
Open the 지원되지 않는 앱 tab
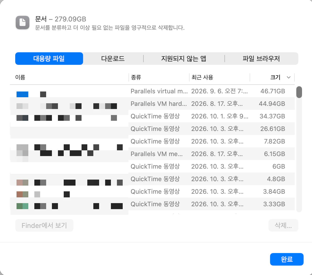184,59
